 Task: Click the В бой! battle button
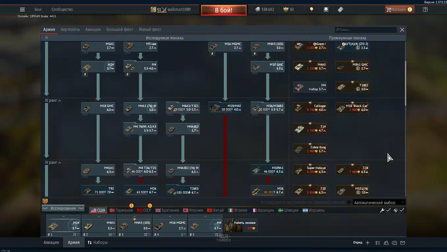[x=224, y=10]
